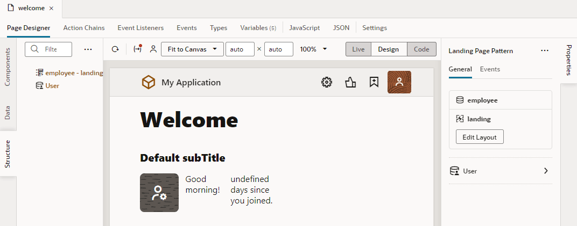Open Landing Page Pattern three-dots menu
577x226 pixels.
coord(545,50)
